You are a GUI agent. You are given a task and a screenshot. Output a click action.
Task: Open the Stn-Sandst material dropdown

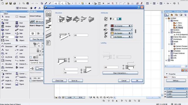pos(121,33)
